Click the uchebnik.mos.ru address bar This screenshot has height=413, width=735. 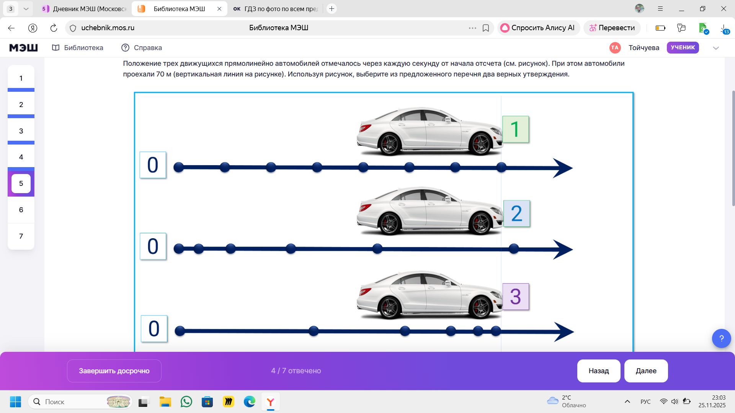[x=268, y=28]
